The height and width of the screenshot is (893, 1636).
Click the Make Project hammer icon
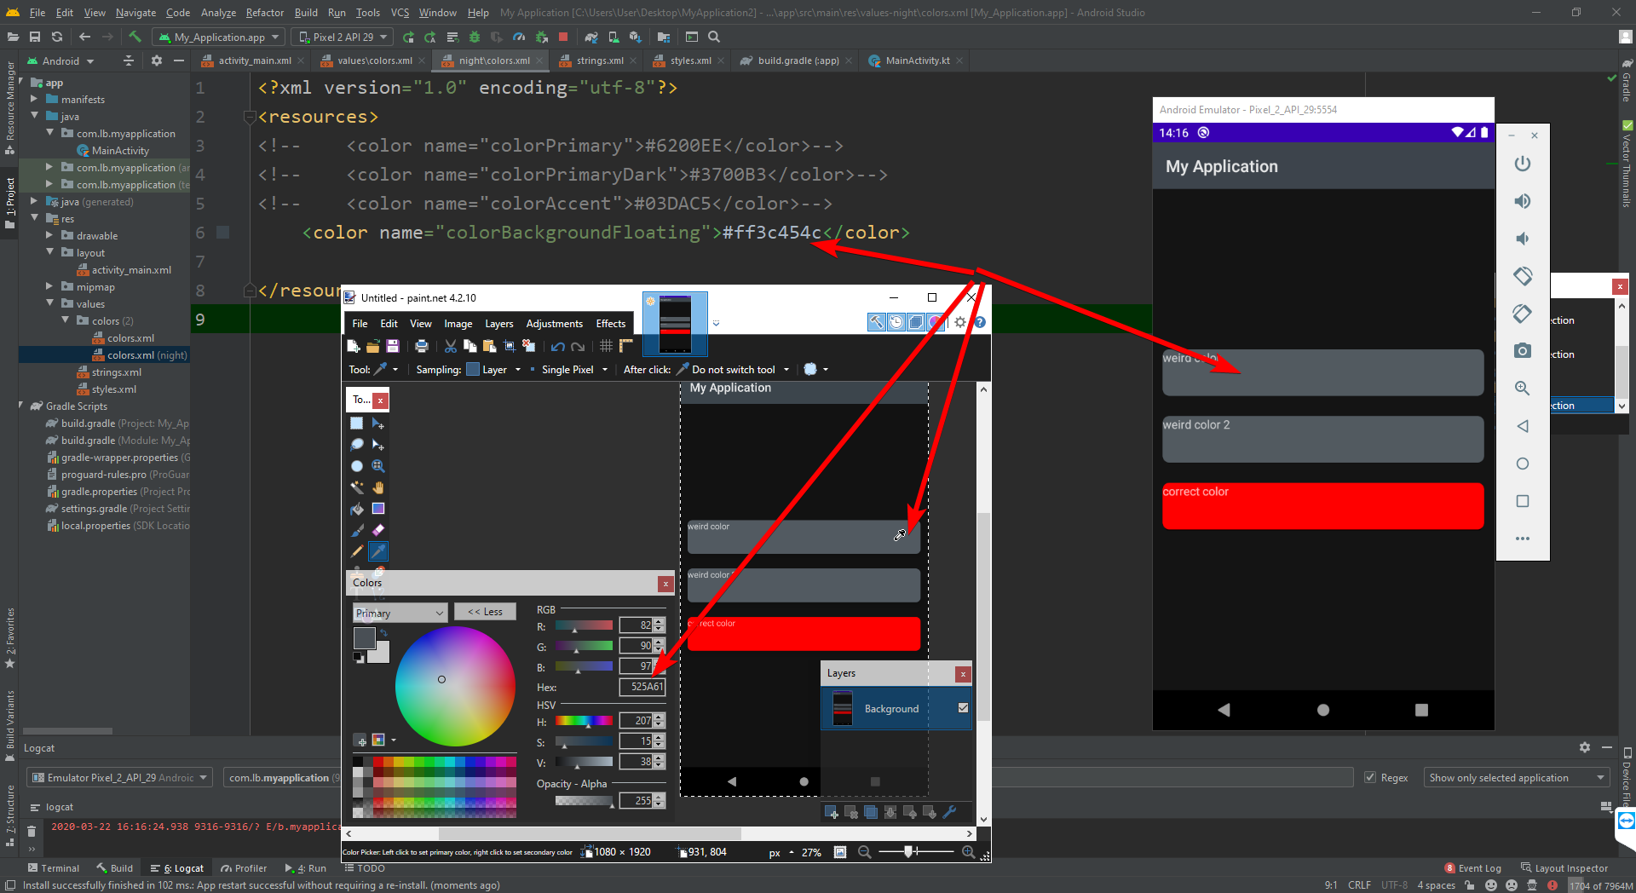pyautogui.click(x=135, y=37)
